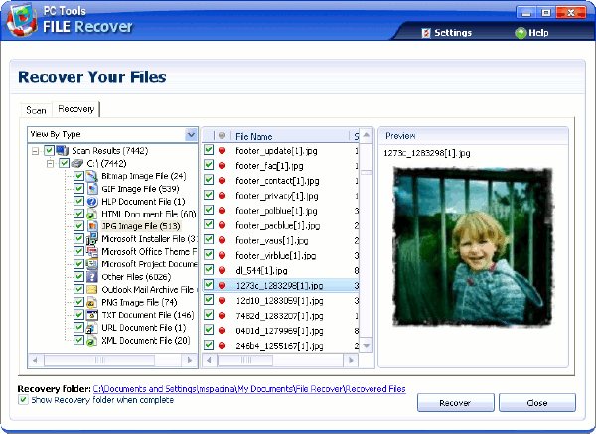
Task: Click the Scan Results computer icon
Action: pyautogui.click(x=63, y=151)
